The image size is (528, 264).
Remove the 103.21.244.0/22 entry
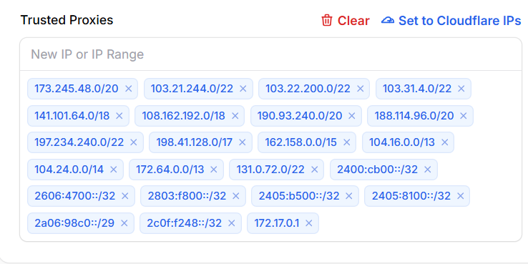tap(243, 89)
